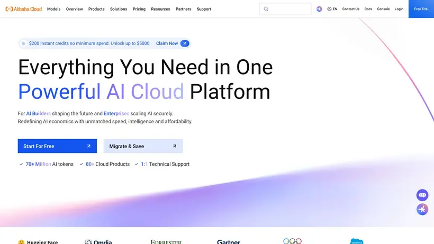Open the floating AI sparkle icon
The height and width of the screenshot is (244, 434).
click(x=422, y=210)
